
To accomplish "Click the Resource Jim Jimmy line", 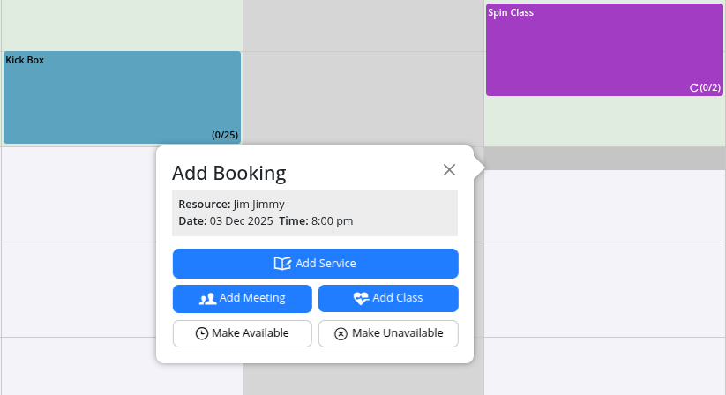I will [x=232, y=204].
